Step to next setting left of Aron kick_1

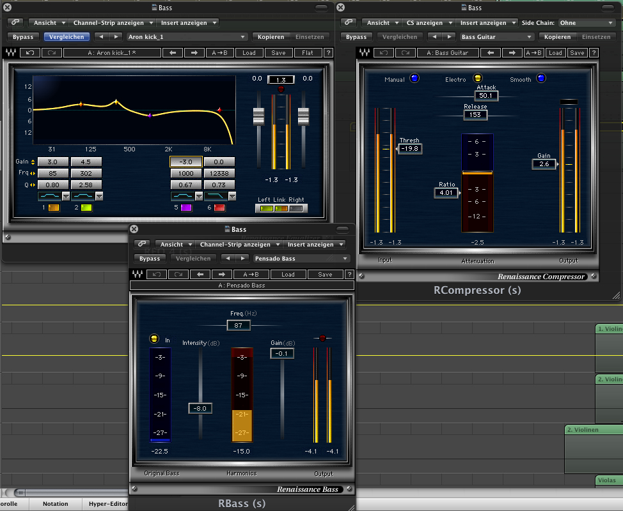[116, 36]
